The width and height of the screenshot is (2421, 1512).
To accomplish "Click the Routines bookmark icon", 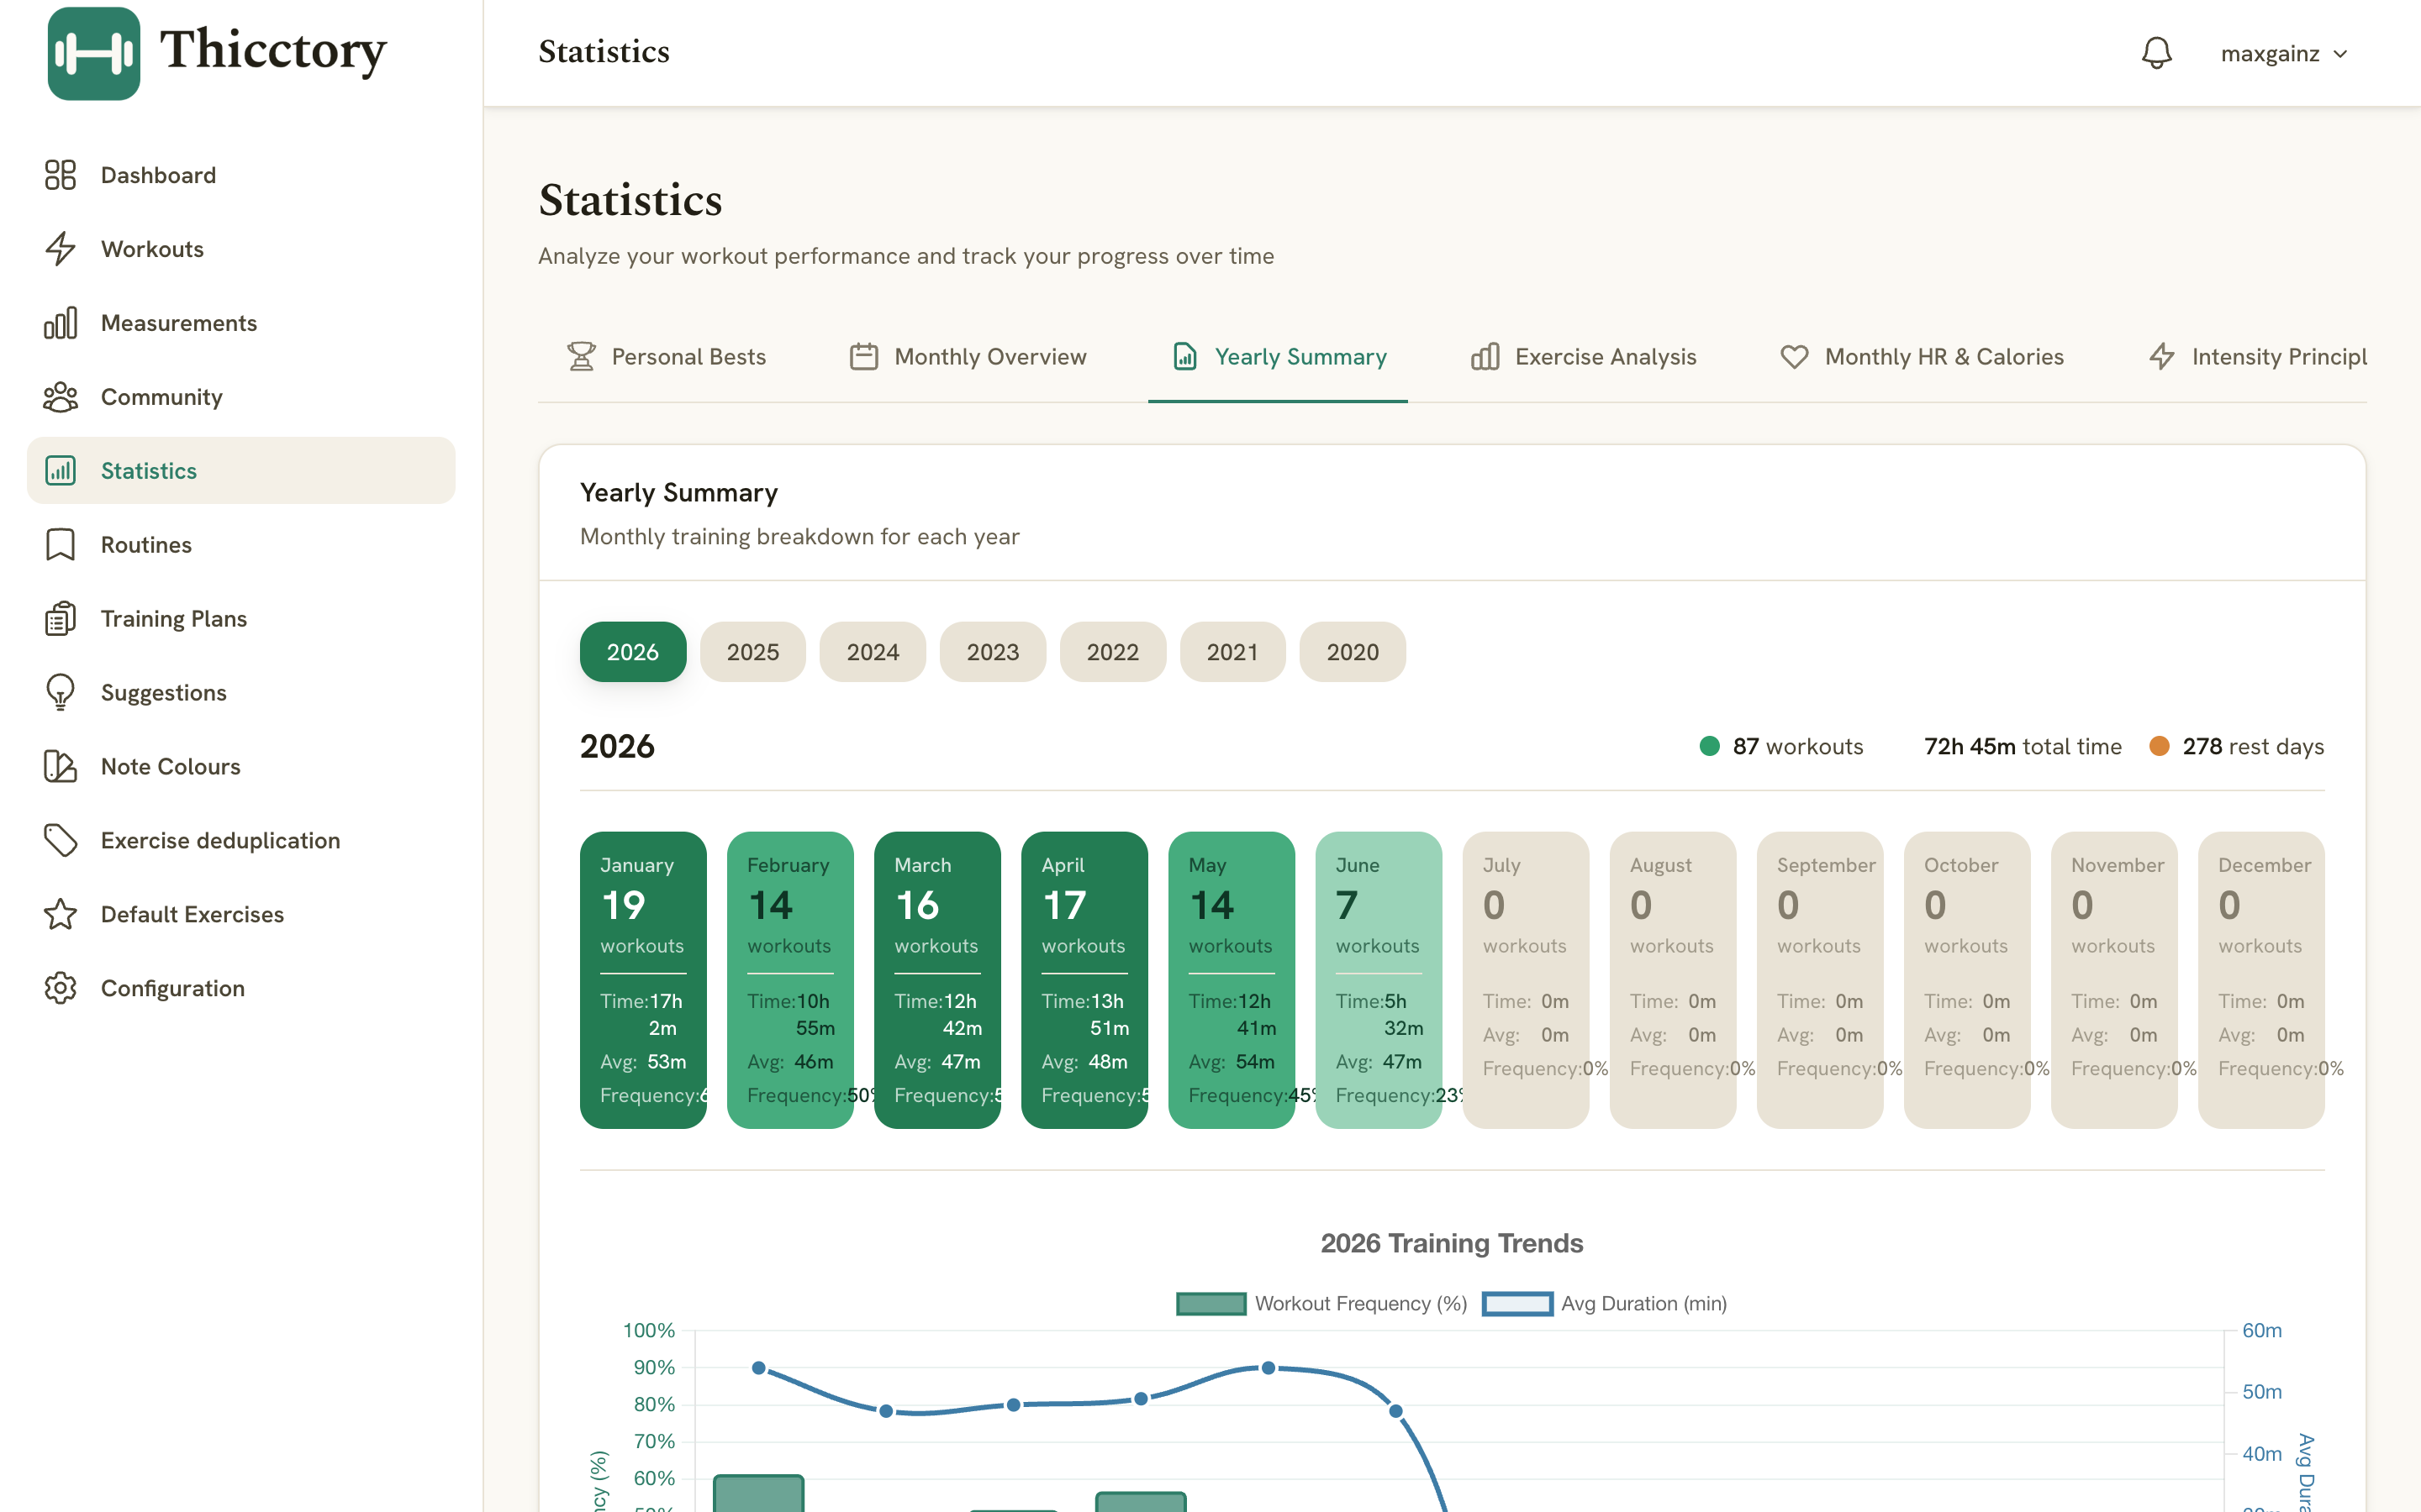I will point(60,544).
